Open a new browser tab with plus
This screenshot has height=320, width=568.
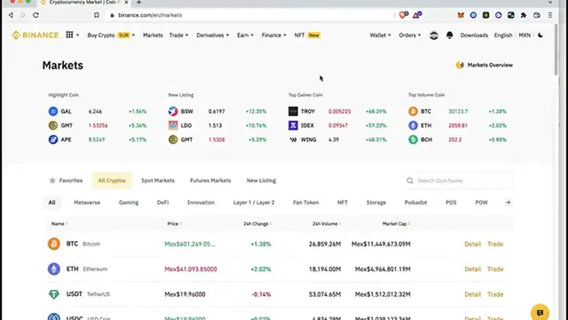tap(138, 3)
